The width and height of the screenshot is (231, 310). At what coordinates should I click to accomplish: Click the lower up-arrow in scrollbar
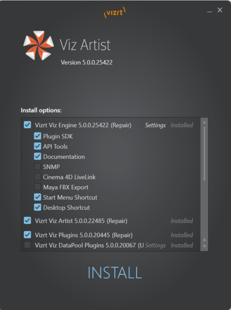205,240
